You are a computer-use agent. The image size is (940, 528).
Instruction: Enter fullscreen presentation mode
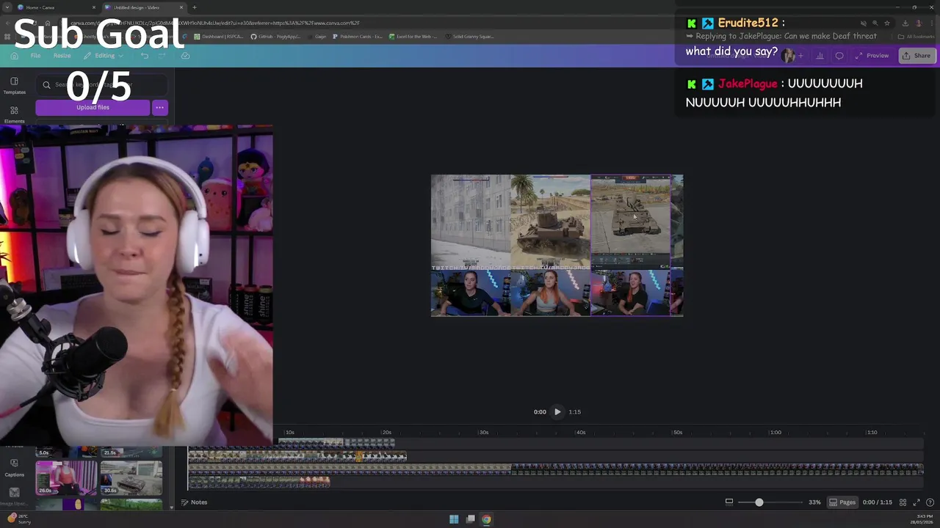[x=916, y=502]
